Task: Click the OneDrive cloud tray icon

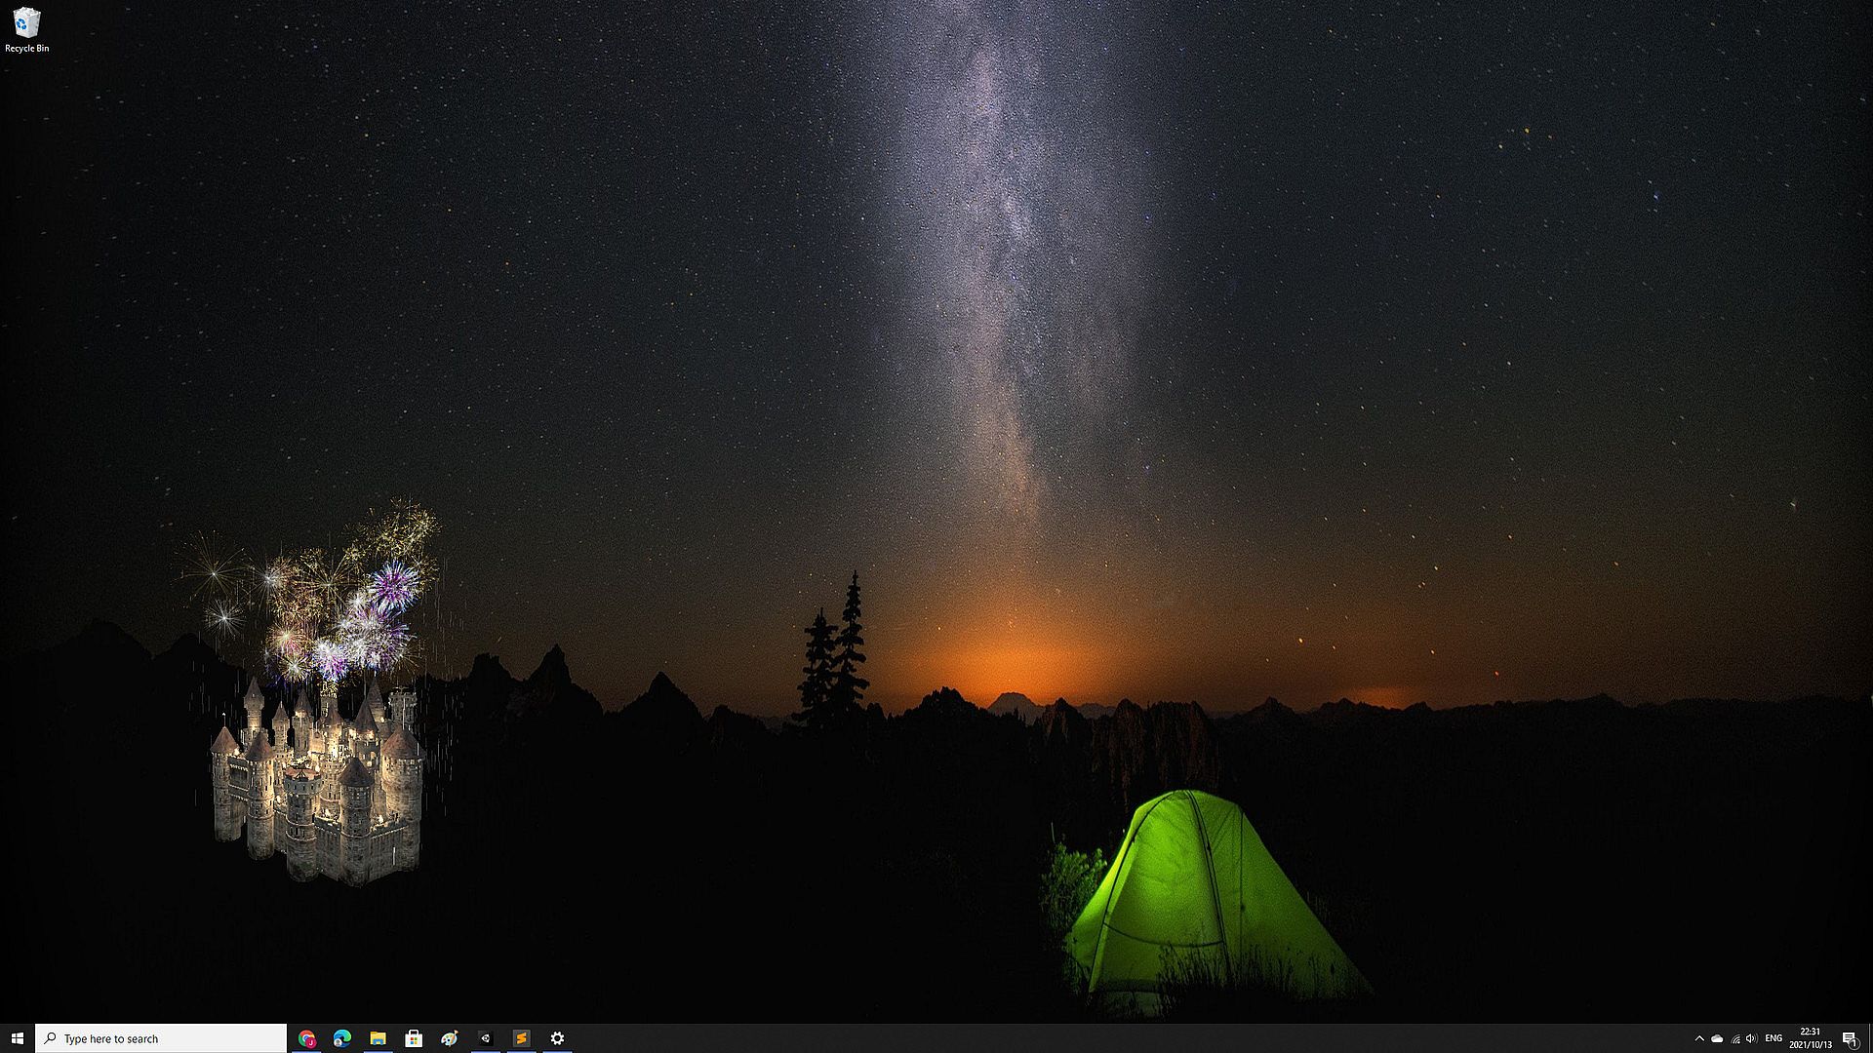Action: 1717,1038
